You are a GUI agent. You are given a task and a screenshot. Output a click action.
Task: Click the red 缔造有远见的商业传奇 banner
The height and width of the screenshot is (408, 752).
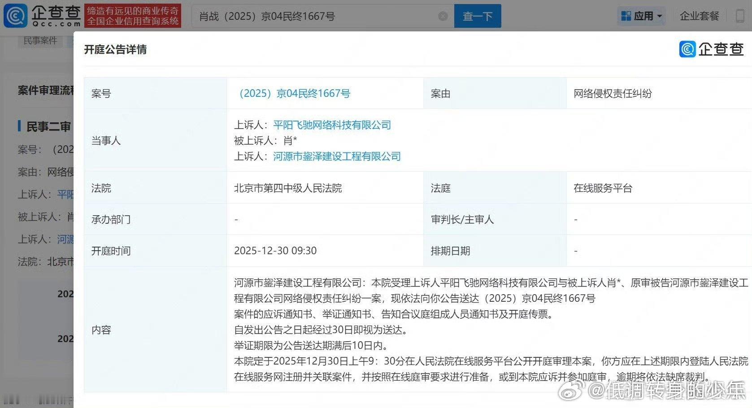pyautogui.click(x=132, y=15)
